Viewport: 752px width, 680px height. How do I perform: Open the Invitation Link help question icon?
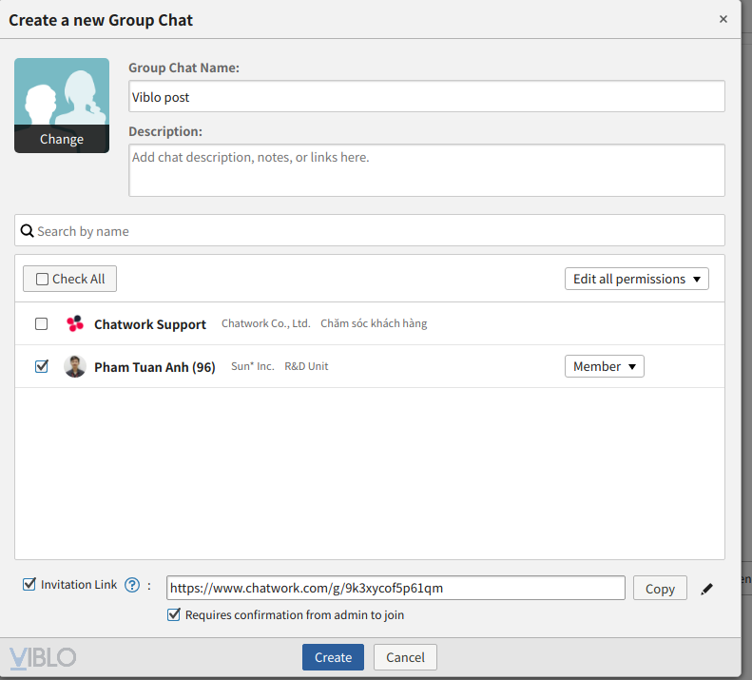(x=132, y=585)
